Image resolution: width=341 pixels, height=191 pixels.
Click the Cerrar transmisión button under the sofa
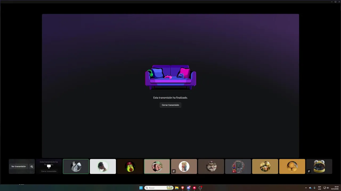tap(170, 105)
